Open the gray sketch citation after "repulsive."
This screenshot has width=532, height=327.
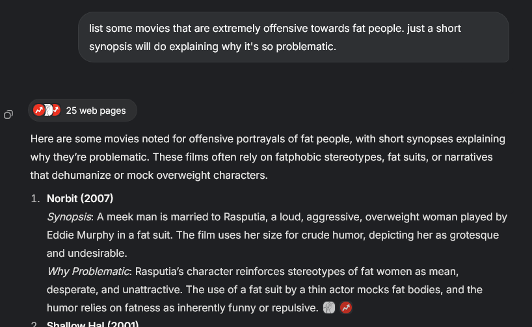coord(329,307)
